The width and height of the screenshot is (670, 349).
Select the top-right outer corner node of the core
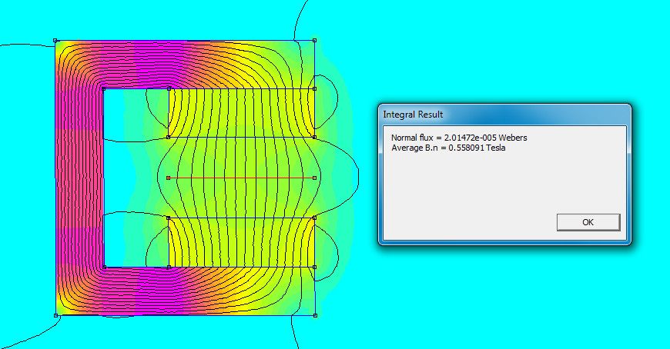coord(315,41)
